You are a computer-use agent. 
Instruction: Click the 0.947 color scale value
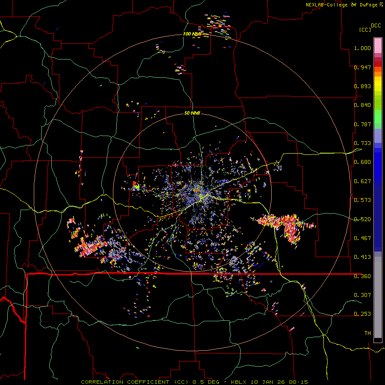[x=362, y=67]
